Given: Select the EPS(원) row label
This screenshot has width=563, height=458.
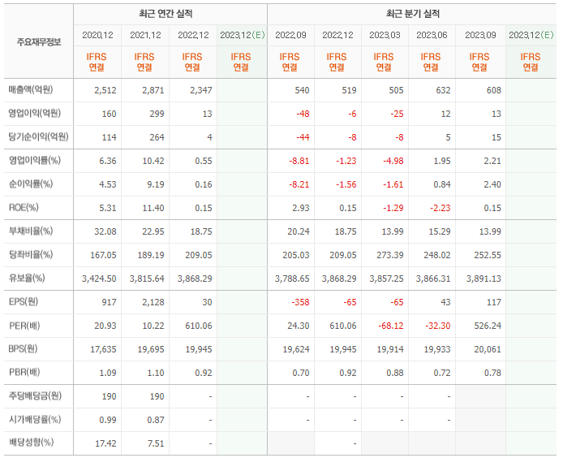Looking at the screenshot, I should tap(23, 302).
